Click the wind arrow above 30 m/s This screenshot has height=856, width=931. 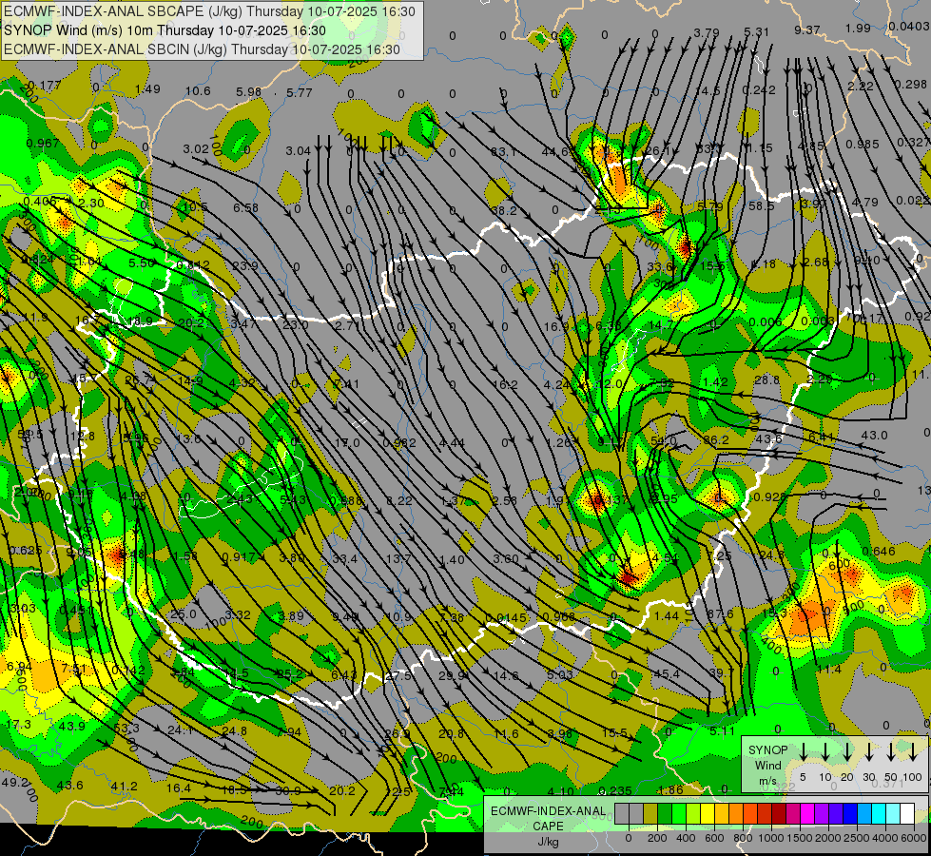pyautogui.click(x=869, y=751)
